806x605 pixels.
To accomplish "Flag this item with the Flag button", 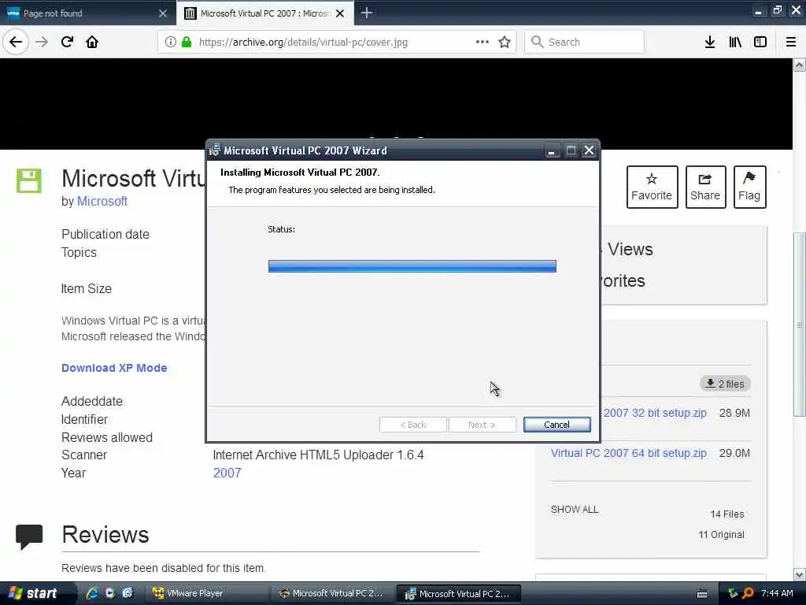I will pyautogui.click(x=749, y=187).
